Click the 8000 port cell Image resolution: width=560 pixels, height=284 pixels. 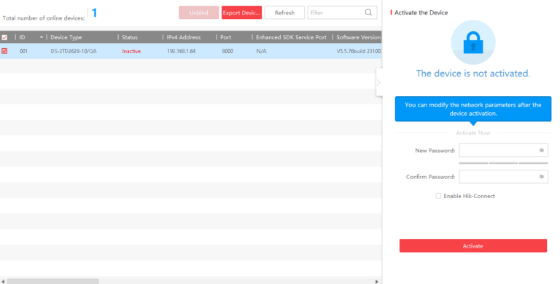(227, 51)
